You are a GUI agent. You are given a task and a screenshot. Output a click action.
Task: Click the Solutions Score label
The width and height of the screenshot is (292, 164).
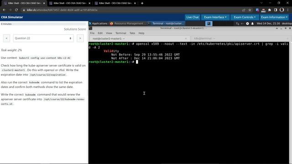tap(75, 29)
